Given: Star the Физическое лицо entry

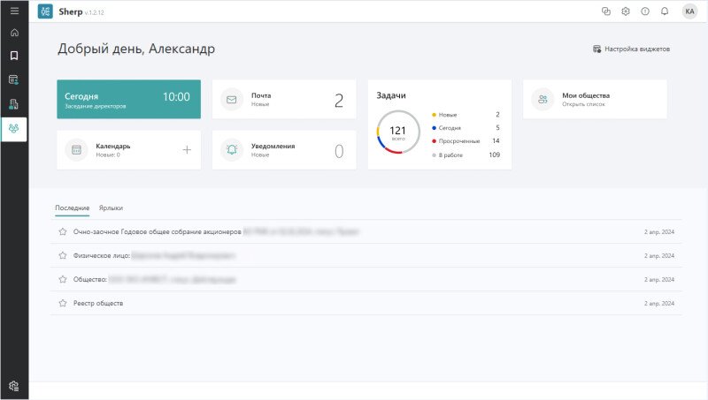Looking at the screenshot, I should [x=63, y=255].
